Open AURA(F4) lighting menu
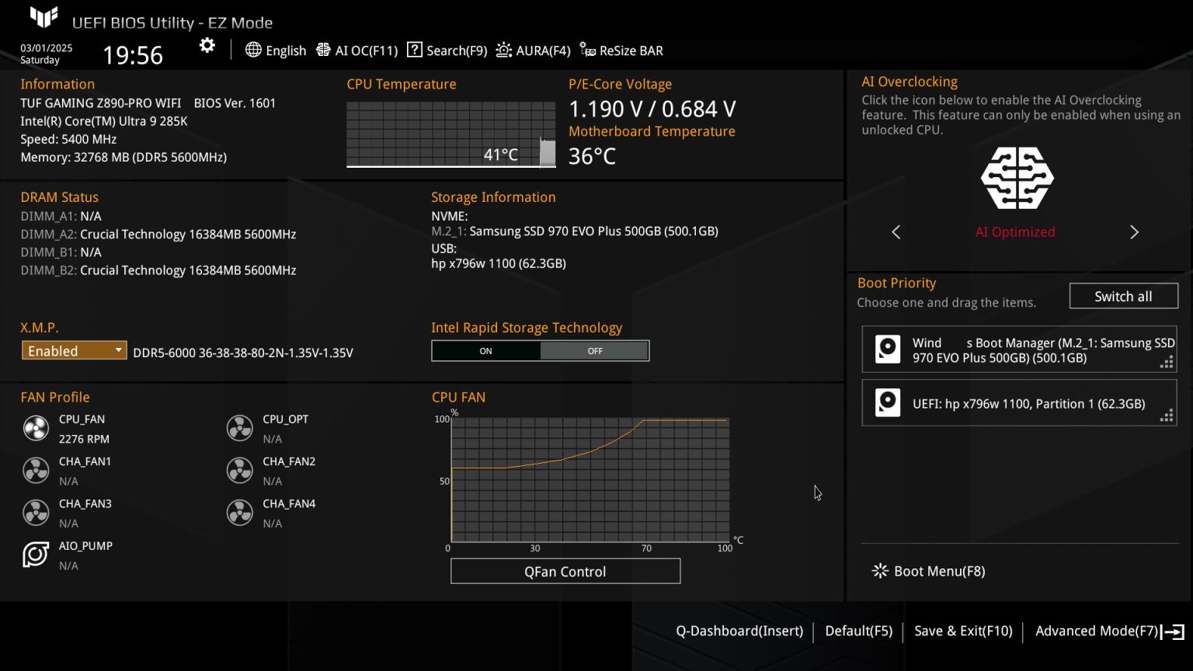Image resolution: width=1193 pixels, height=671 pixels. click(534, 50)
